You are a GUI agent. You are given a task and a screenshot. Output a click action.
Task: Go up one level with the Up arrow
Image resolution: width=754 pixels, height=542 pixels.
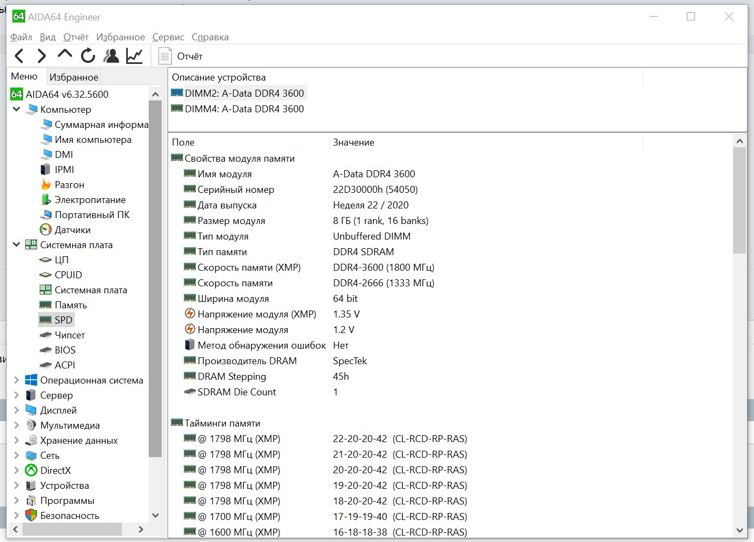(65, 54)
